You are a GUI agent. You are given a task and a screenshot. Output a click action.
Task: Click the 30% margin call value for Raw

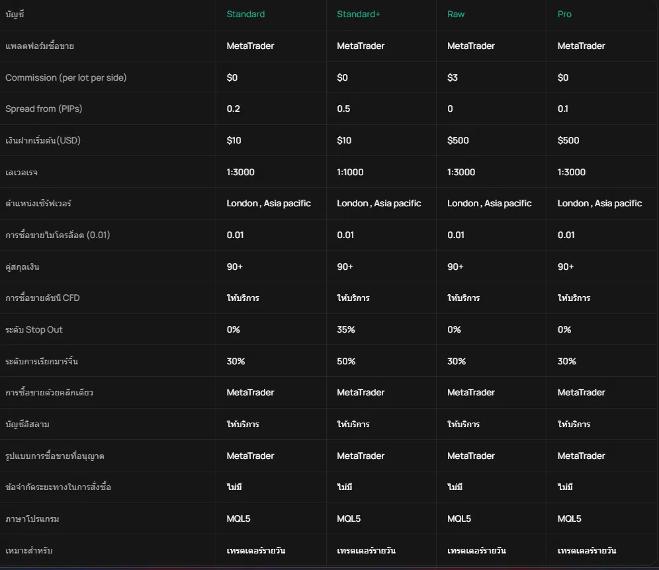click(x=457, y=361)
